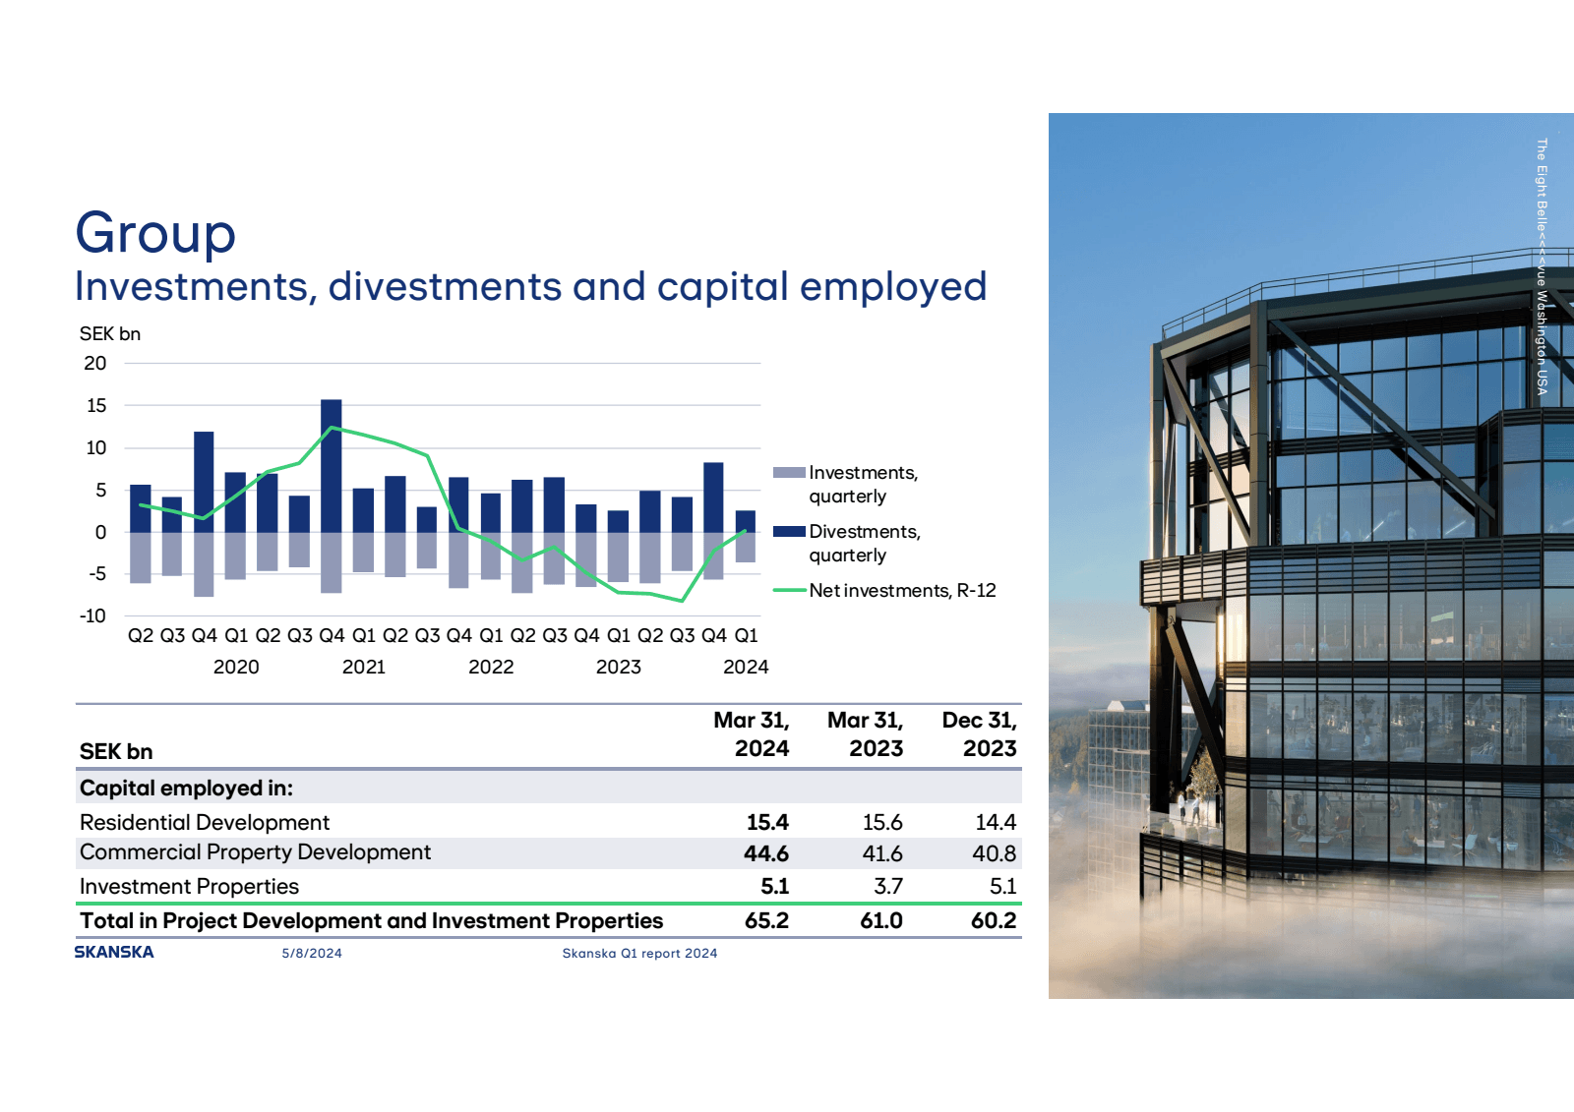This screenshot has height=1112, width=1574.
Task: Click the 'Residential Development' row label
Action: (x=205, y=823)
